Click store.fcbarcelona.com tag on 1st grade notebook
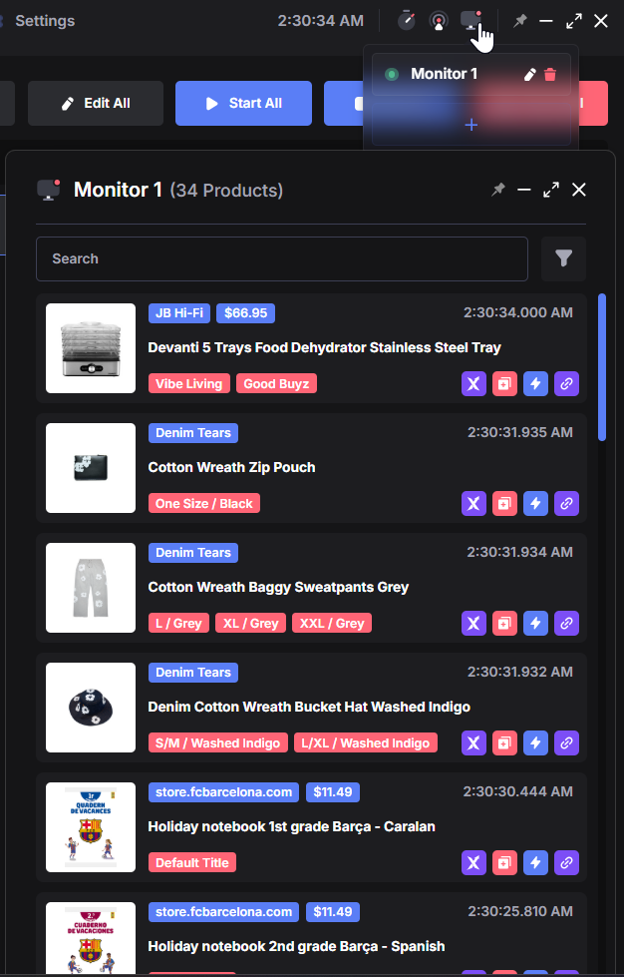 pos(223,792)
